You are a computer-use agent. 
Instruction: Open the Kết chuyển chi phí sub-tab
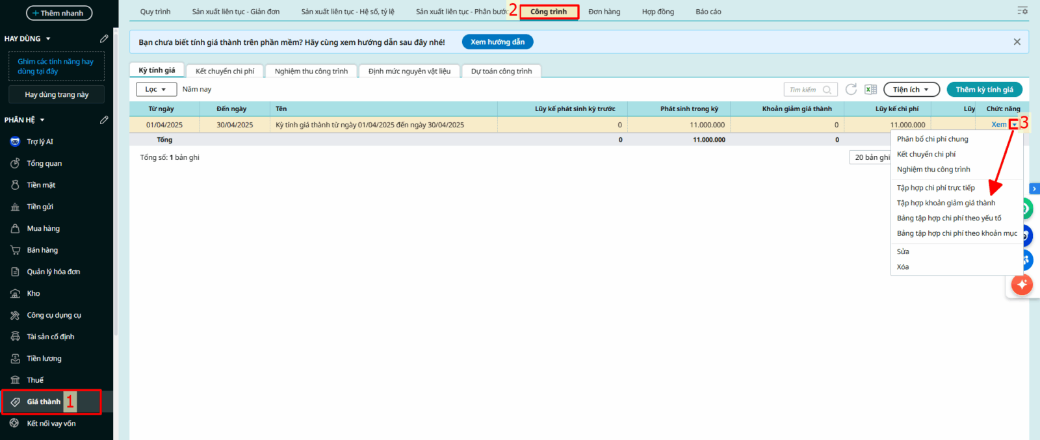click(x=225, y=71)
